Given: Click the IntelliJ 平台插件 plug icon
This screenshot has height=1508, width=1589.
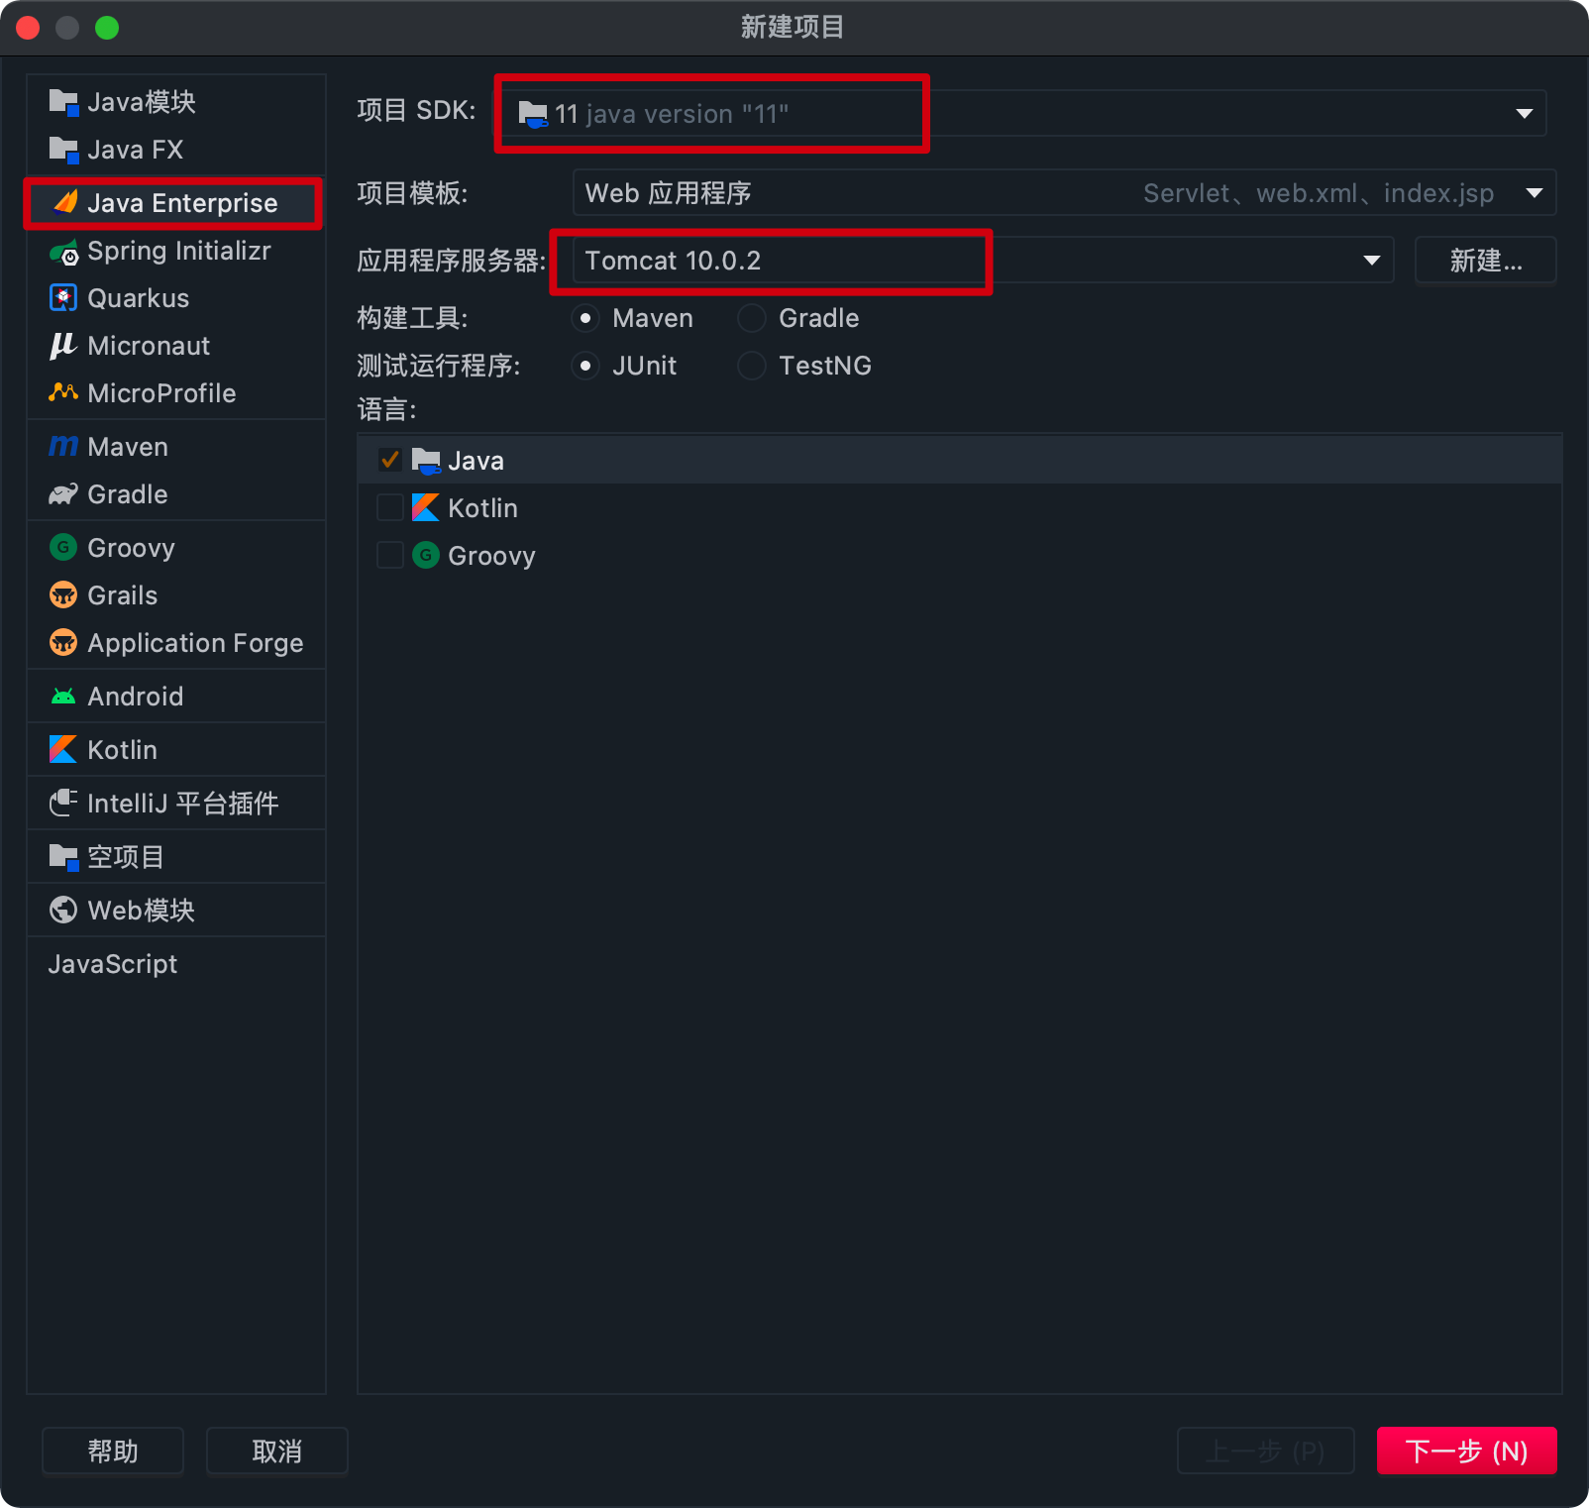Looking at the screenshot, I should click(63, 803).
